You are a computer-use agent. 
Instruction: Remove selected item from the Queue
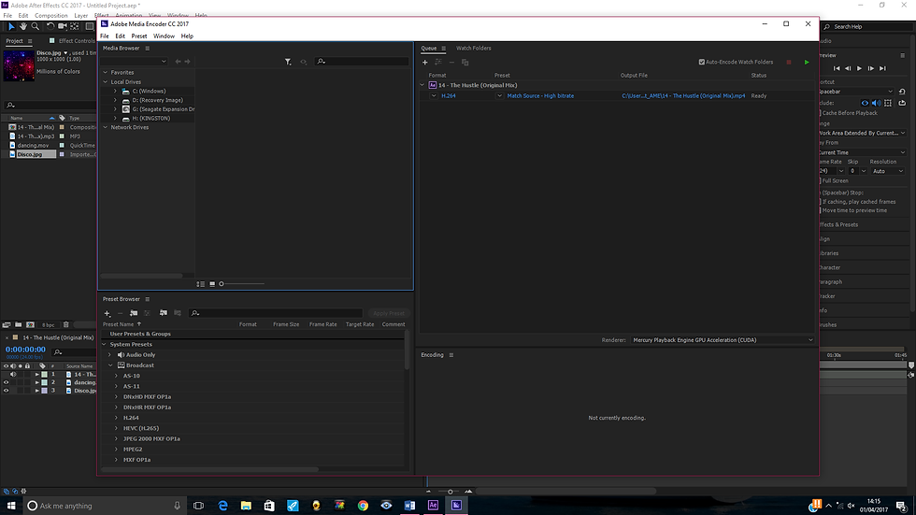[451, 62]
